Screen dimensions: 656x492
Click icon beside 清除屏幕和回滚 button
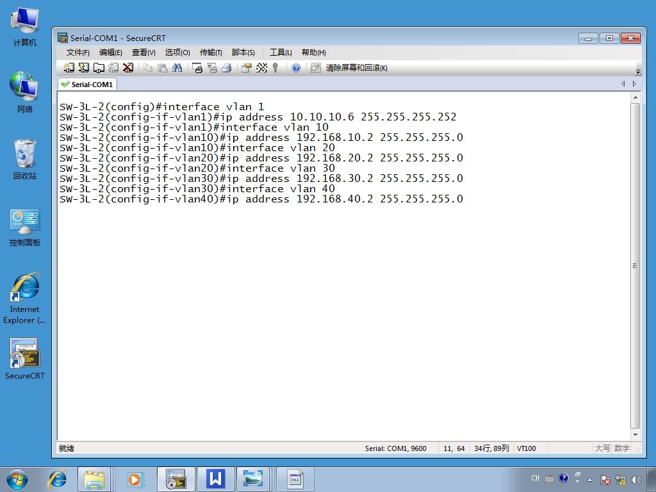coord(315,68)
